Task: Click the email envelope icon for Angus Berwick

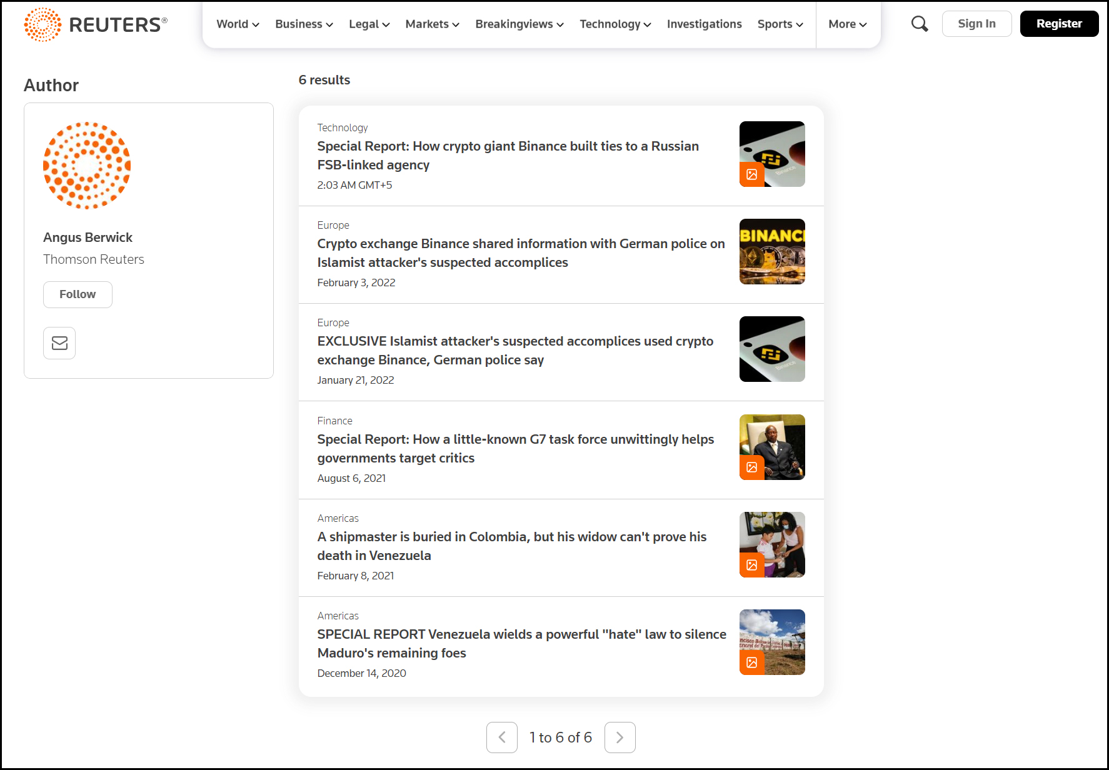Action: (x=59, y=343)
